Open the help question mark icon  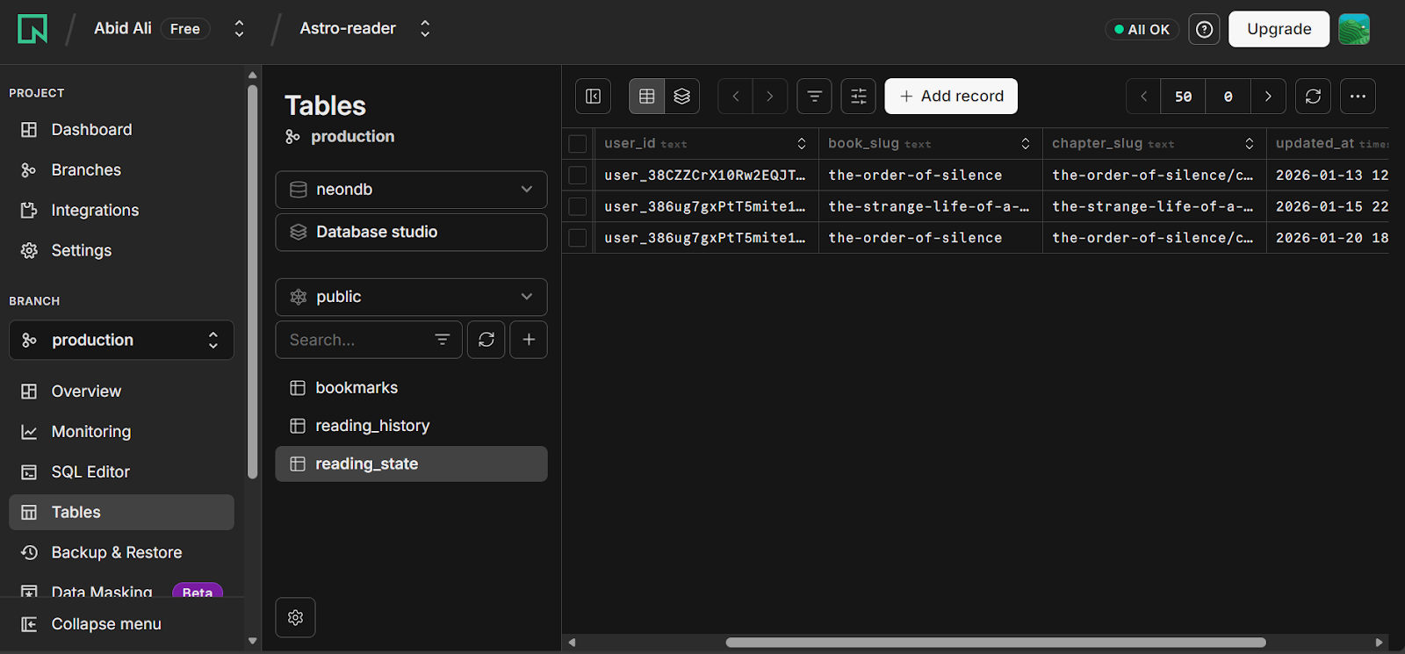coord(1204,29)
